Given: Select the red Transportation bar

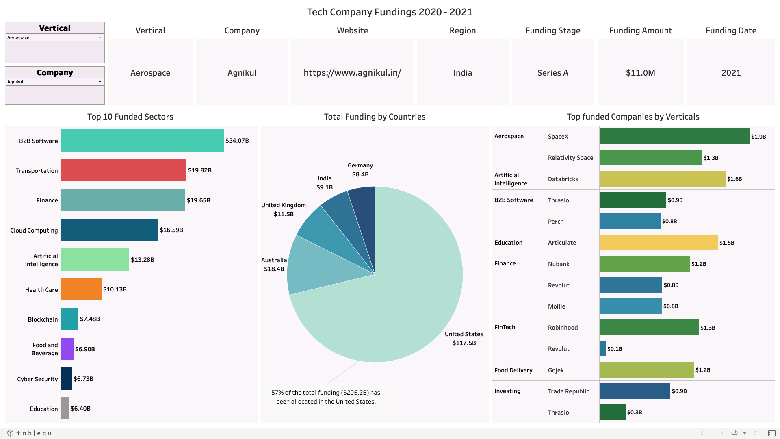Looking at the screenshot, I should pyautogui.click(x=123, y=170).
